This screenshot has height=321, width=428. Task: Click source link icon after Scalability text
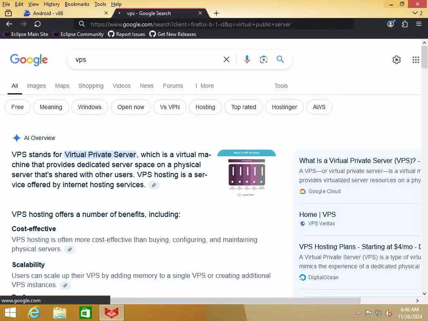[x=65, y=285]
